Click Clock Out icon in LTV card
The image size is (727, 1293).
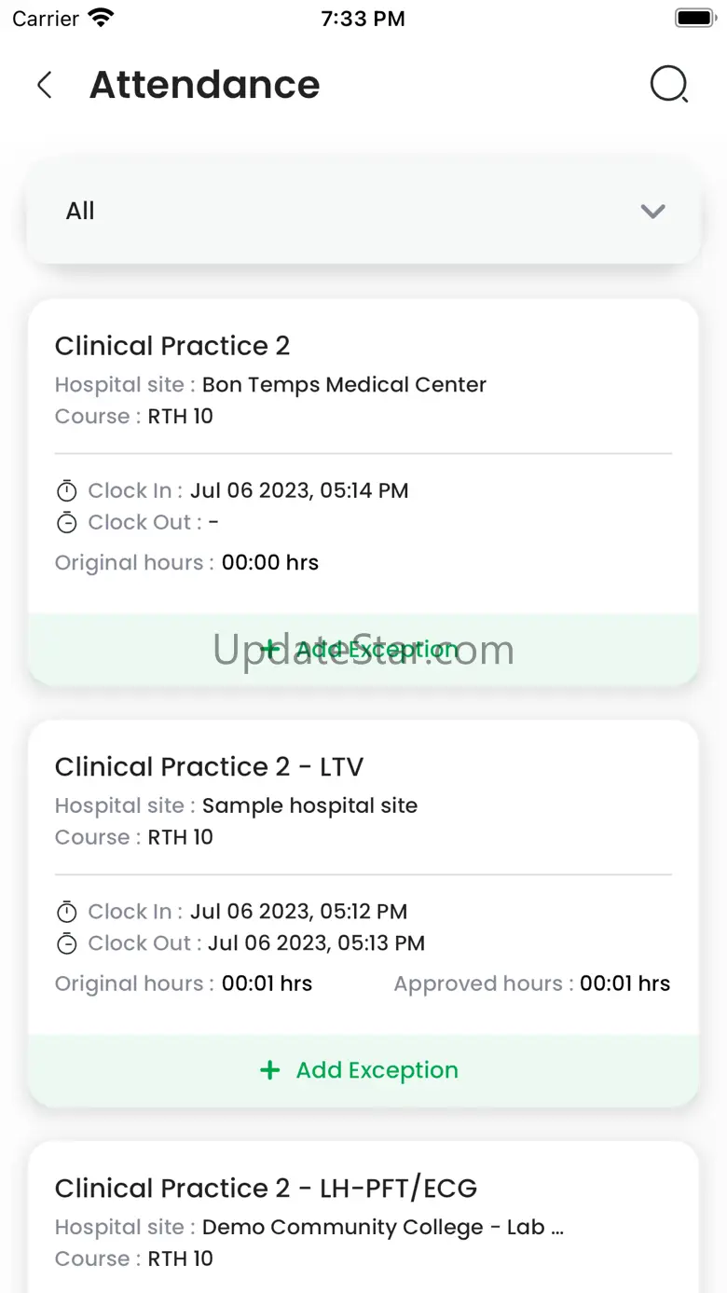66,943
